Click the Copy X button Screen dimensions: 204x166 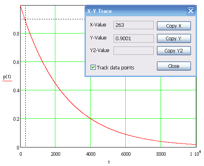[x=174, y=26]
